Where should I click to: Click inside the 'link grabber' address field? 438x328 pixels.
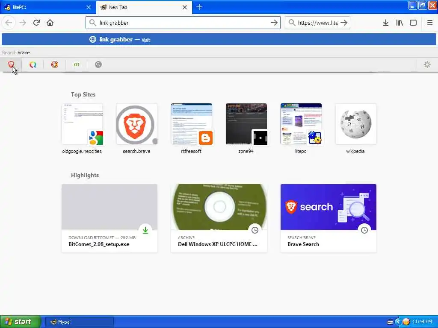[x=183, y=23]
